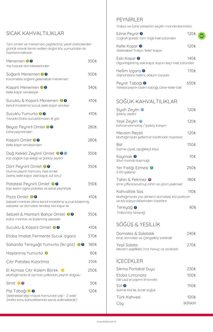
Task: Click the İÇECEKLER section heading
Action: [x=130, y=261]
